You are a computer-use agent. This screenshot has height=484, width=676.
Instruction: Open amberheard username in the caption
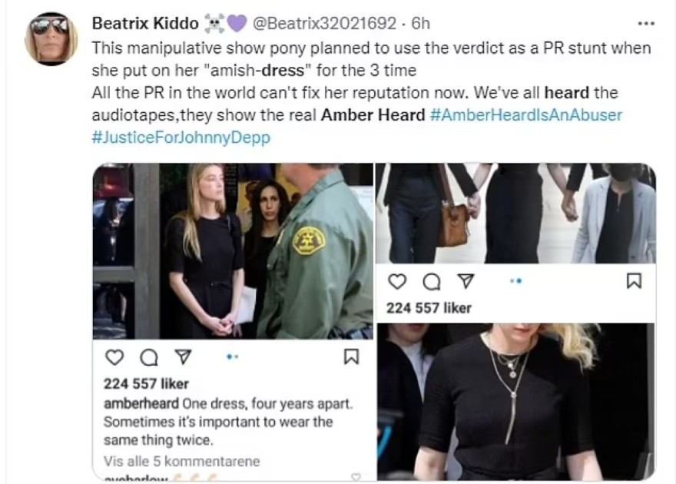point(141,404)
